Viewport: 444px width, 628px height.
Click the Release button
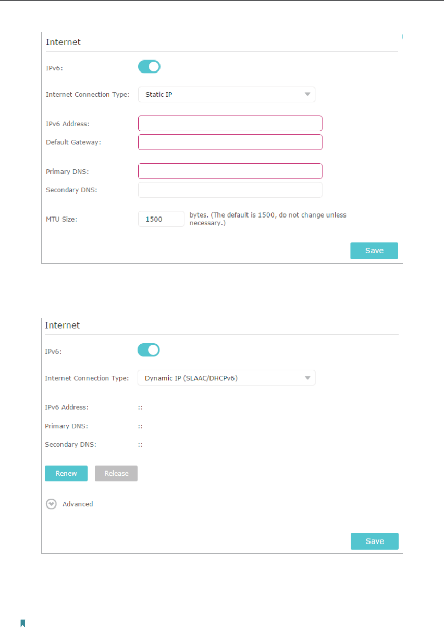click(116, 474)
